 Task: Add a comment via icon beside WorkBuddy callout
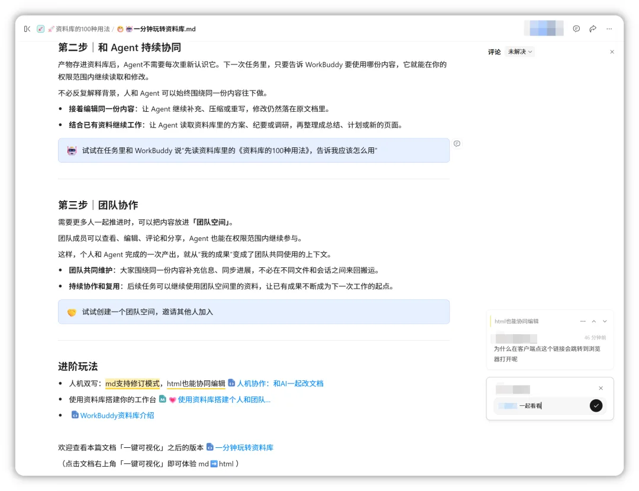pos(457,143)
